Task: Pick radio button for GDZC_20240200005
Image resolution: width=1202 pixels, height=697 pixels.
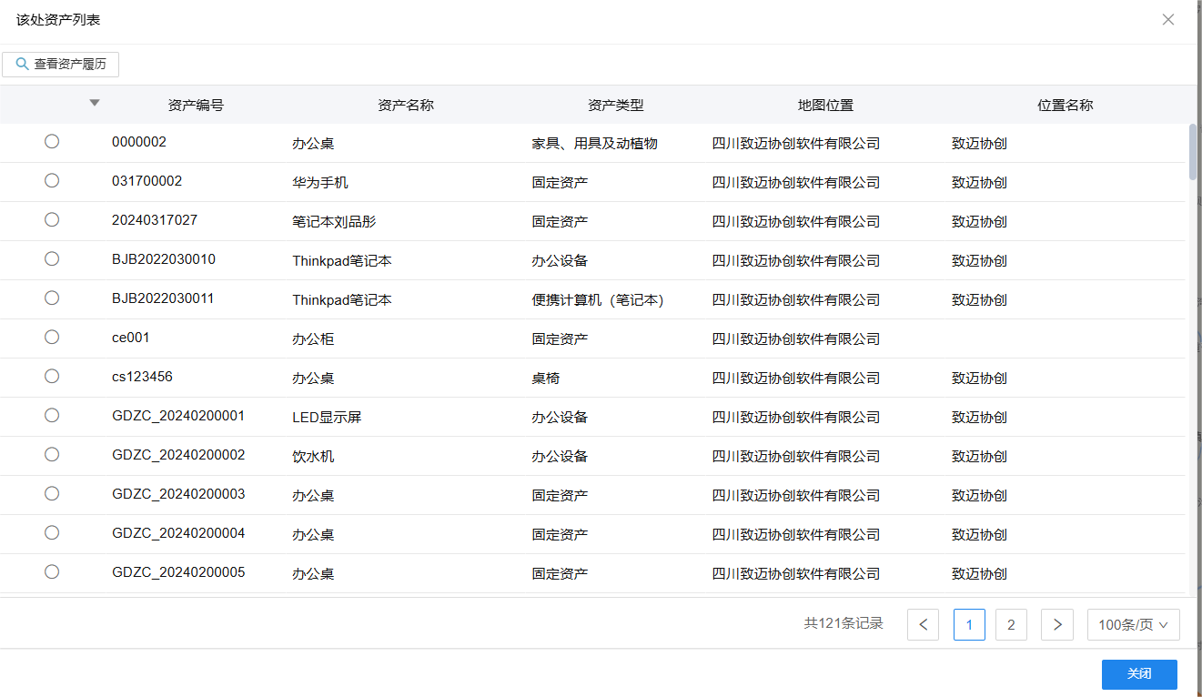Action: [x=52, y=571]
